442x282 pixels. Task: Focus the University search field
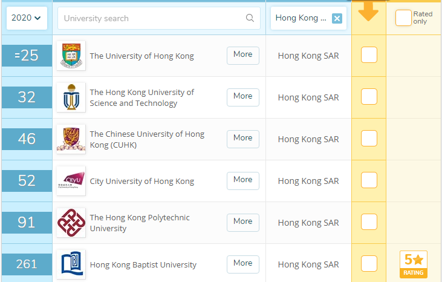(158, 18)
